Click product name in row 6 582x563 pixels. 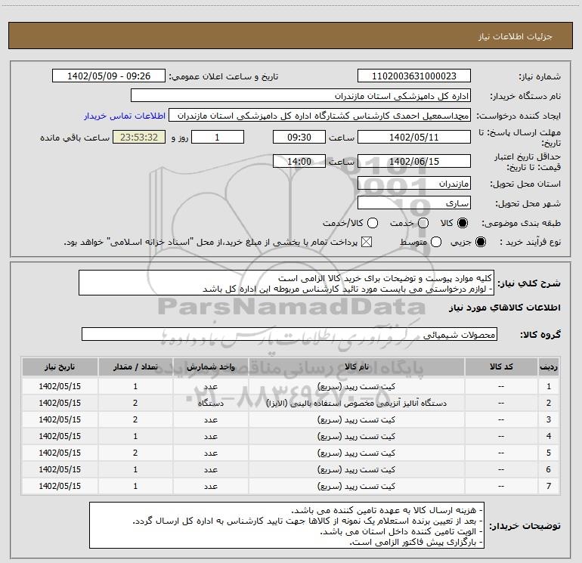(356, 469)
